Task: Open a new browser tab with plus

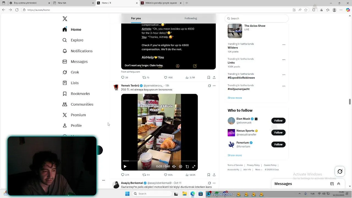Action: [187, 3]
